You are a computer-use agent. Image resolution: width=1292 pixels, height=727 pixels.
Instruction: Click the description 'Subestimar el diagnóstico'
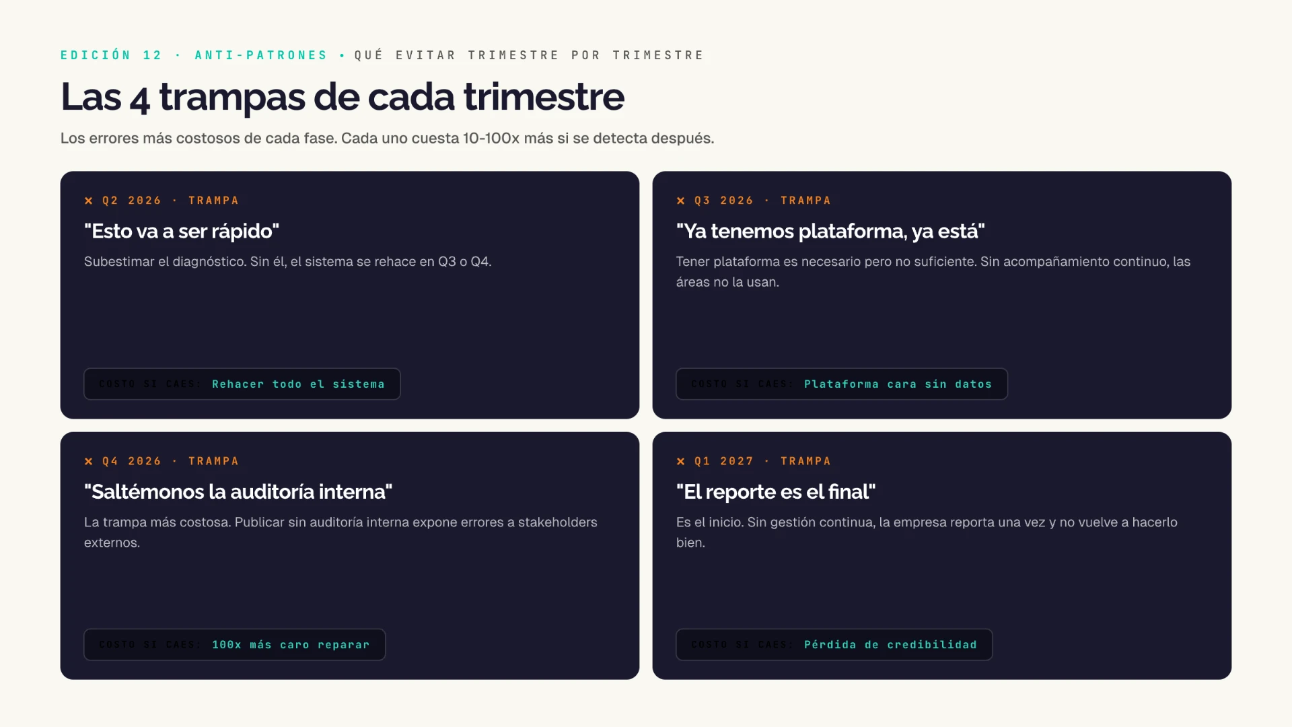point(165,261)
